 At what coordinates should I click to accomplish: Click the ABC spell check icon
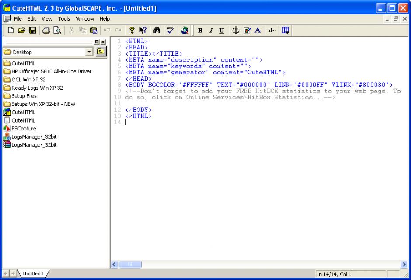click(x=171, y=31)
